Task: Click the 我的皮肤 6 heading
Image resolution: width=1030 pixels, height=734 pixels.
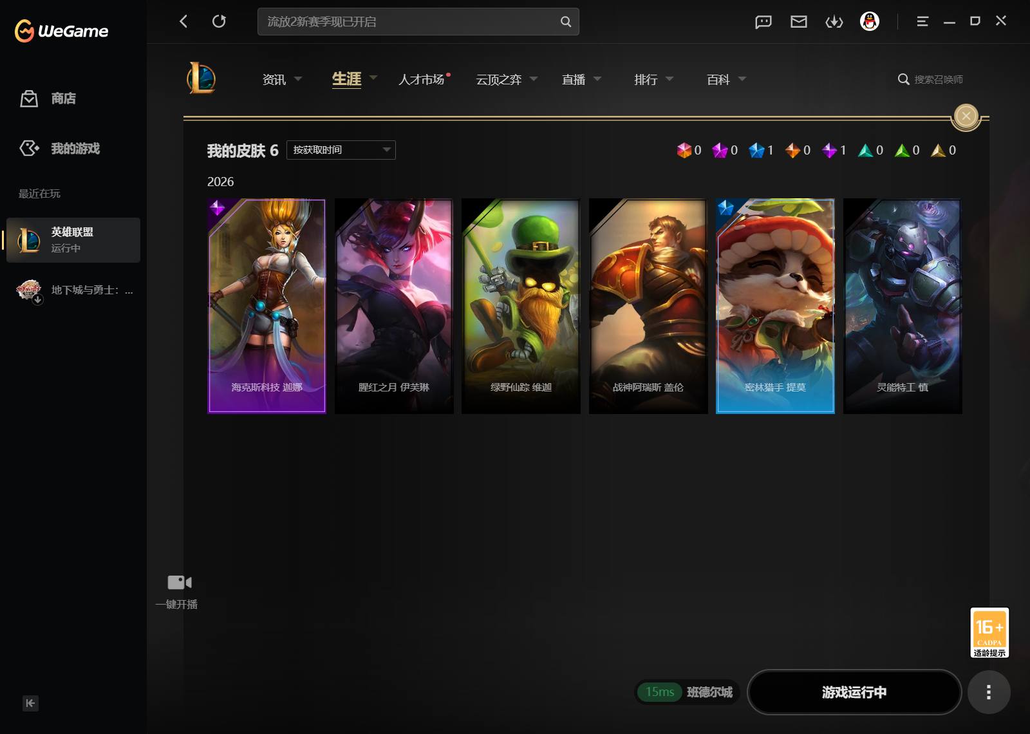Action: [x=243, y=151]
